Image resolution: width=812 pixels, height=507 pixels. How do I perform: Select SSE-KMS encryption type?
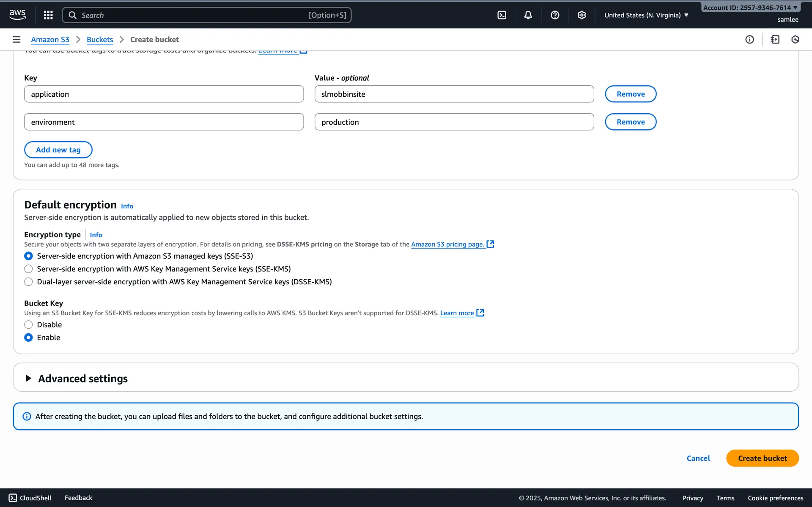coord(28,269)
